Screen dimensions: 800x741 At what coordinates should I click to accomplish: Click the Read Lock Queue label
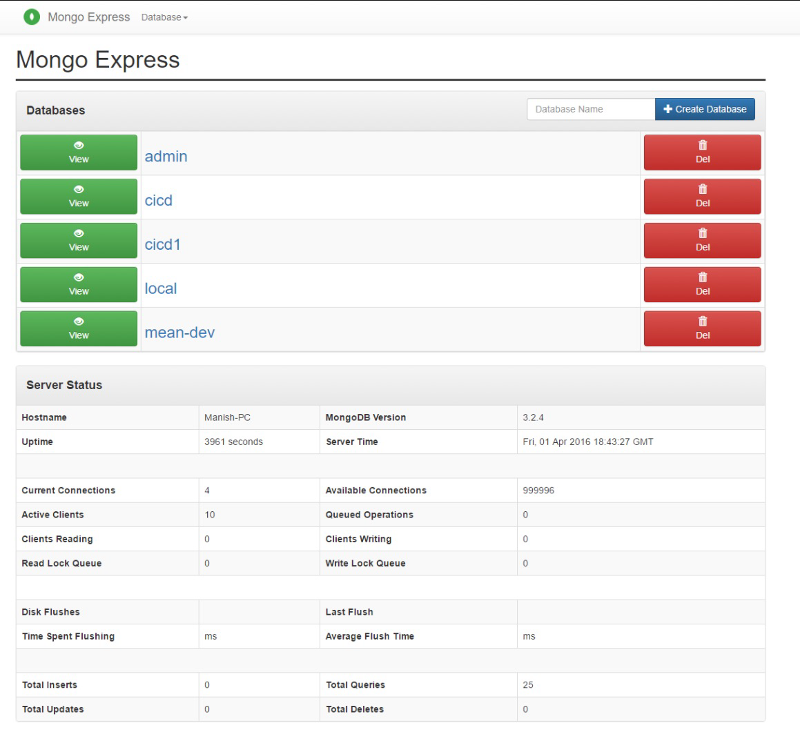[x=61, y=564]
